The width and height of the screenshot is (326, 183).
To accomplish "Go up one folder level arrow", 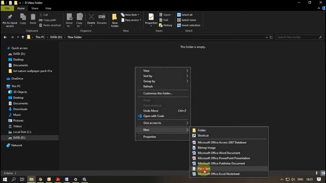I will tap(23, 37).
